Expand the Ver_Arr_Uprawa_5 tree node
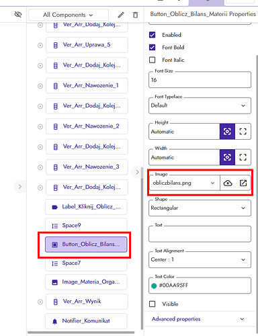 click(x=40, y=45)
